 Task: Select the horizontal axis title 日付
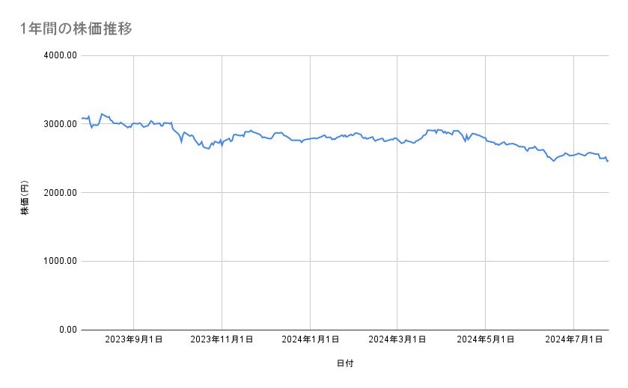click(345, 363)
